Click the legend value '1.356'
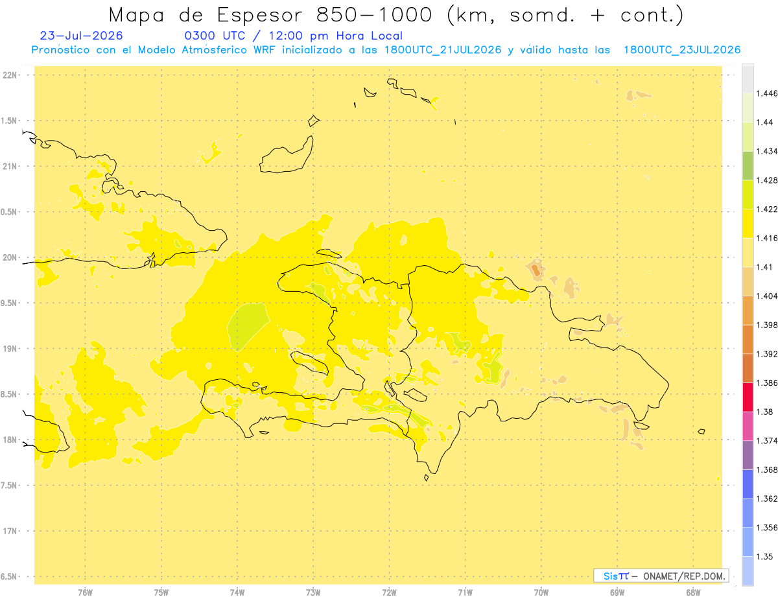Screen dimensions: 778x601 pos(767,528)
